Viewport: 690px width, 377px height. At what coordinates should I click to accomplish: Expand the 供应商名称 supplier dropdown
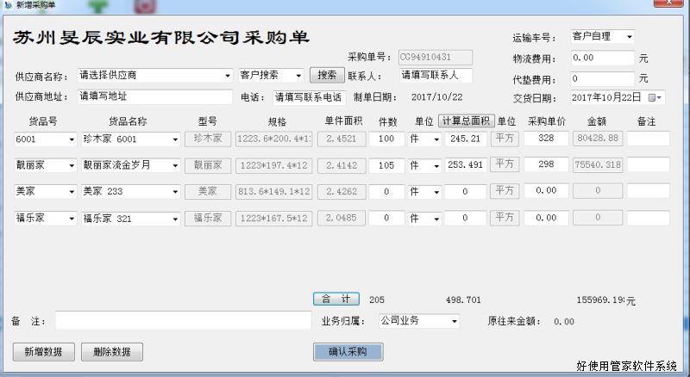click(228, 76)
